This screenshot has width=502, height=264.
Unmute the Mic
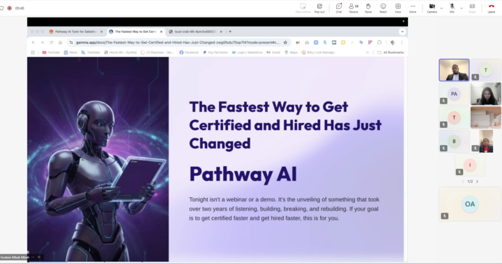(452, 8)
